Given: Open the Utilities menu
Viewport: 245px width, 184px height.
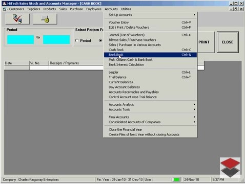Looking at the screenshot, I should point(126,9).
